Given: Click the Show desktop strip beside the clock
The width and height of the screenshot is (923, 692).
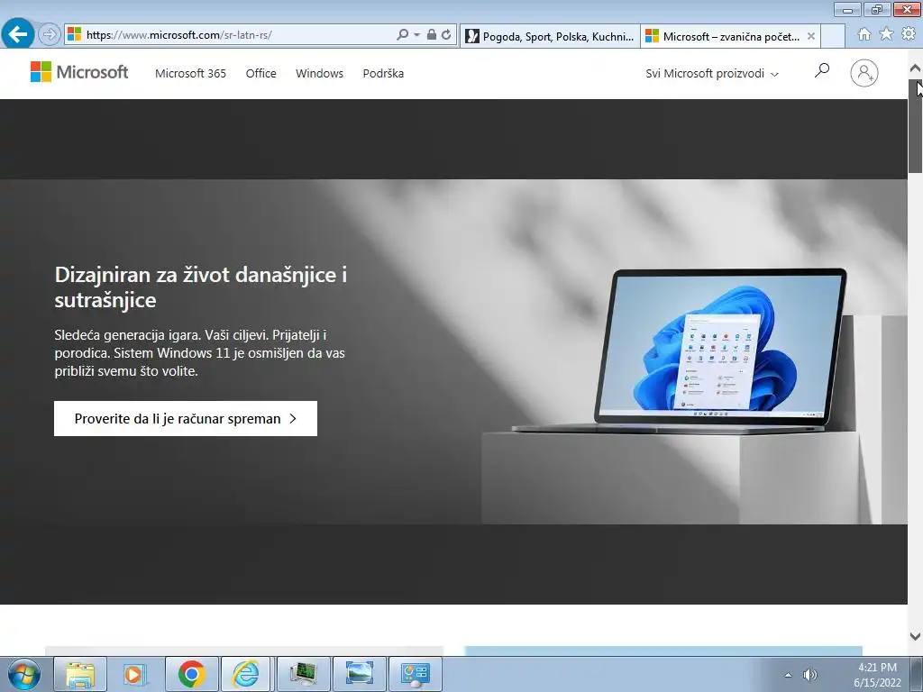Looking at the screenshot, I should click(917, 674).
